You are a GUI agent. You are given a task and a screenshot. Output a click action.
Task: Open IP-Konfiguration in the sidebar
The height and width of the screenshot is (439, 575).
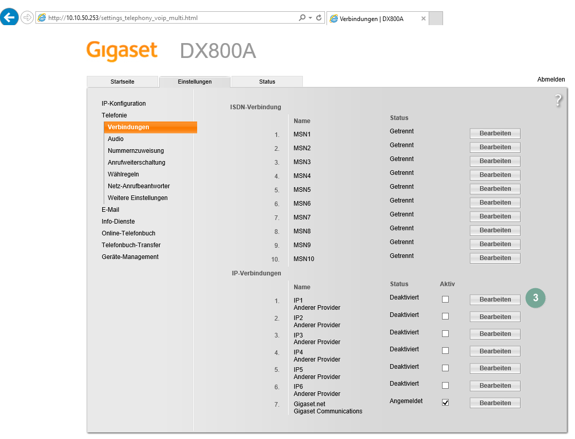pos(124,104)
